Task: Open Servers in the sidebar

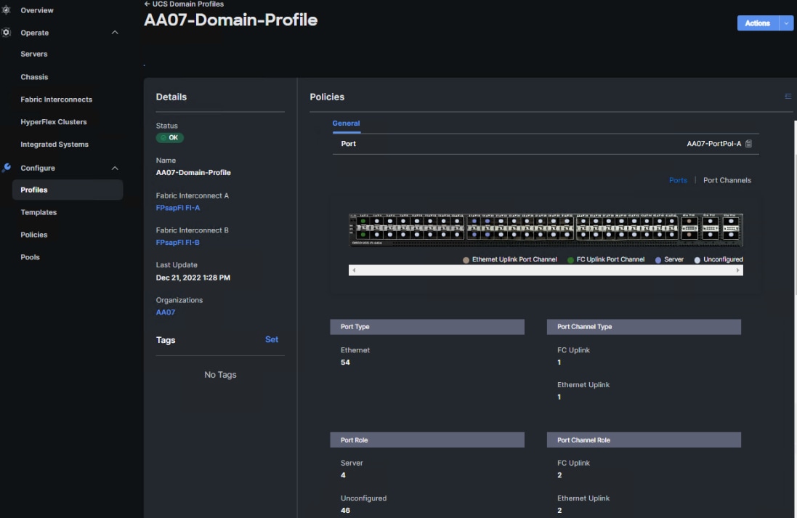Action: coord(34,54)
